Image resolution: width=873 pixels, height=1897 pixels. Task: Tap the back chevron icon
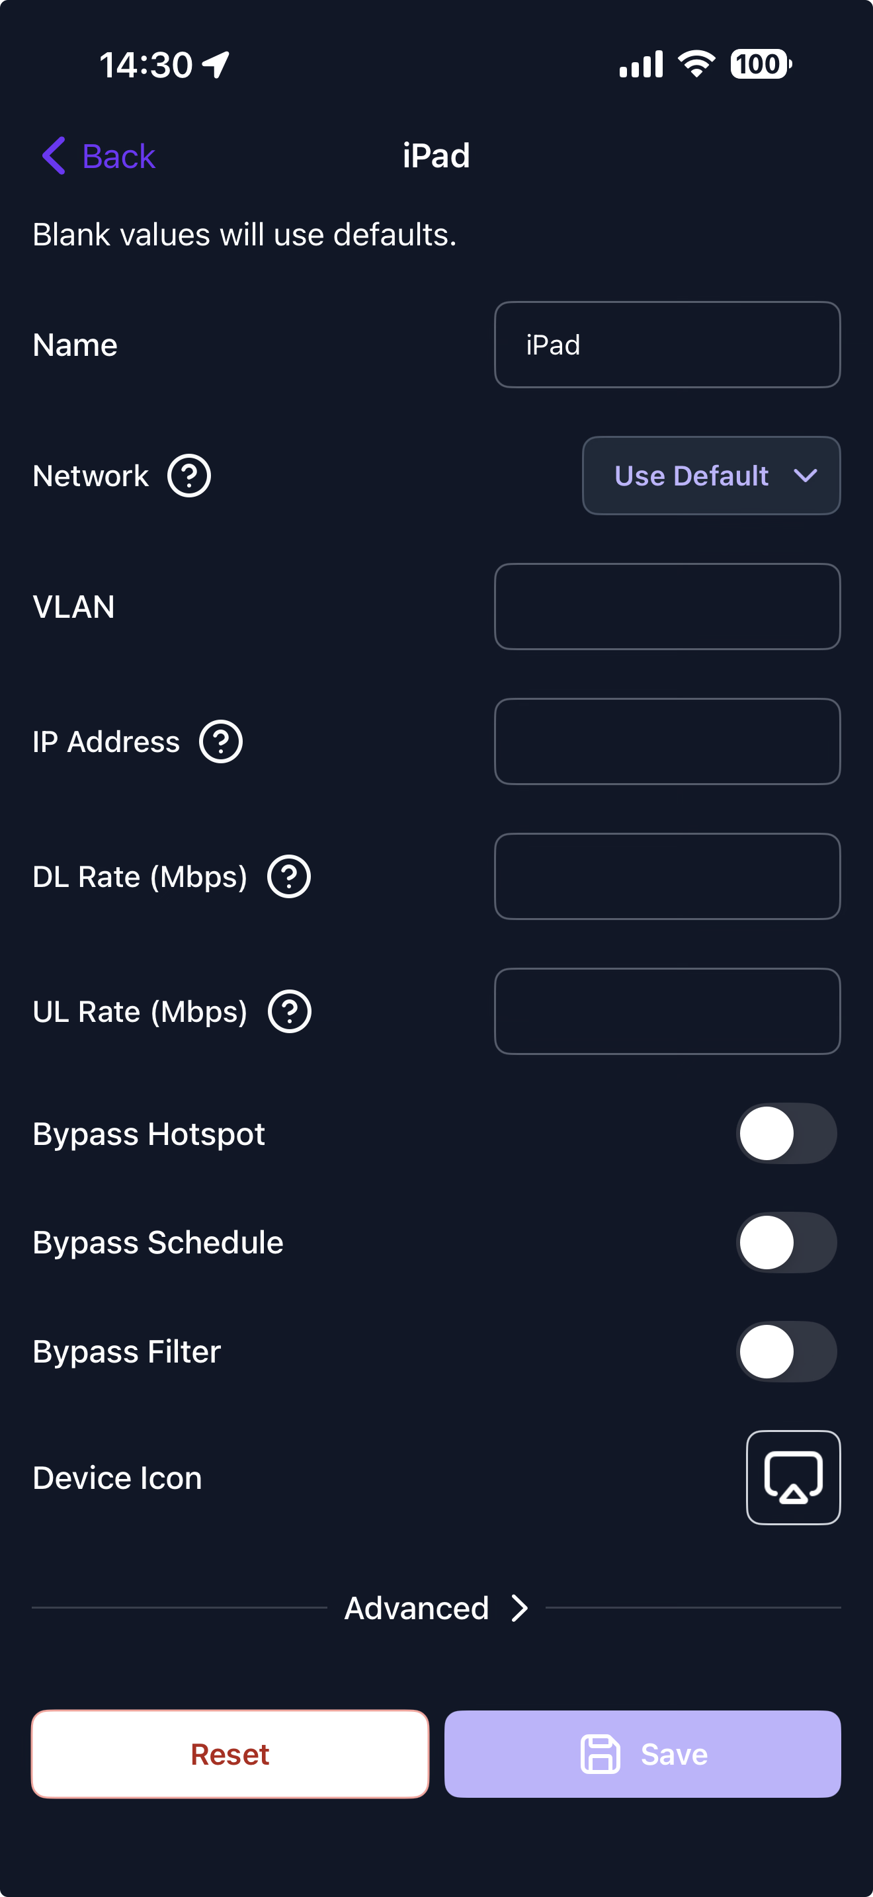click(x=54, y=156)
